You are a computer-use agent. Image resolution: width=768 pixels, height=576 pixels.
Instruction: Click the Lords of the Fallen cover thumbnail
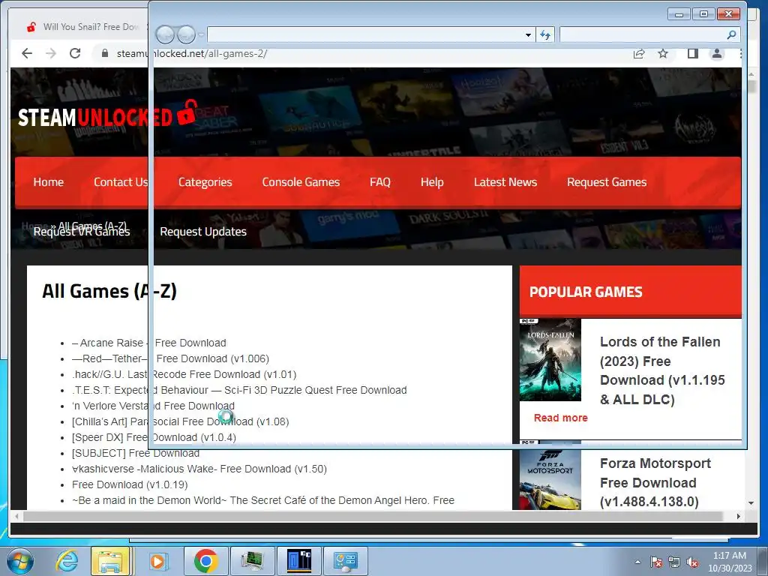click(x=550, y=360)
